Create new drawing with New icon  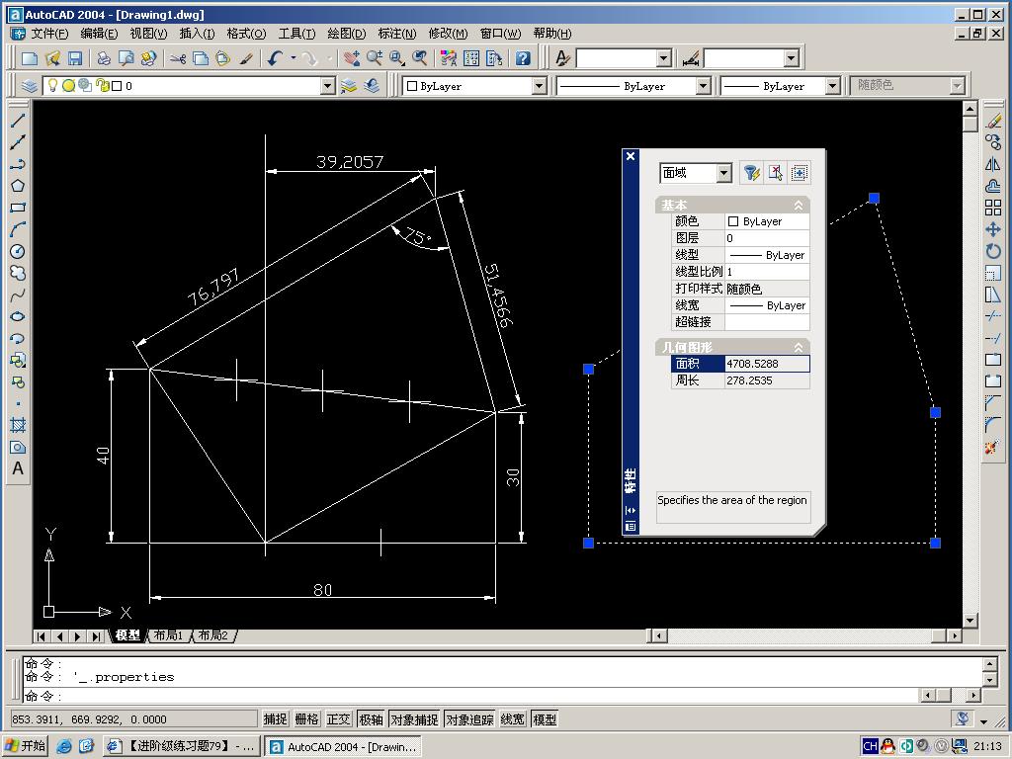(x=29, y=58)
